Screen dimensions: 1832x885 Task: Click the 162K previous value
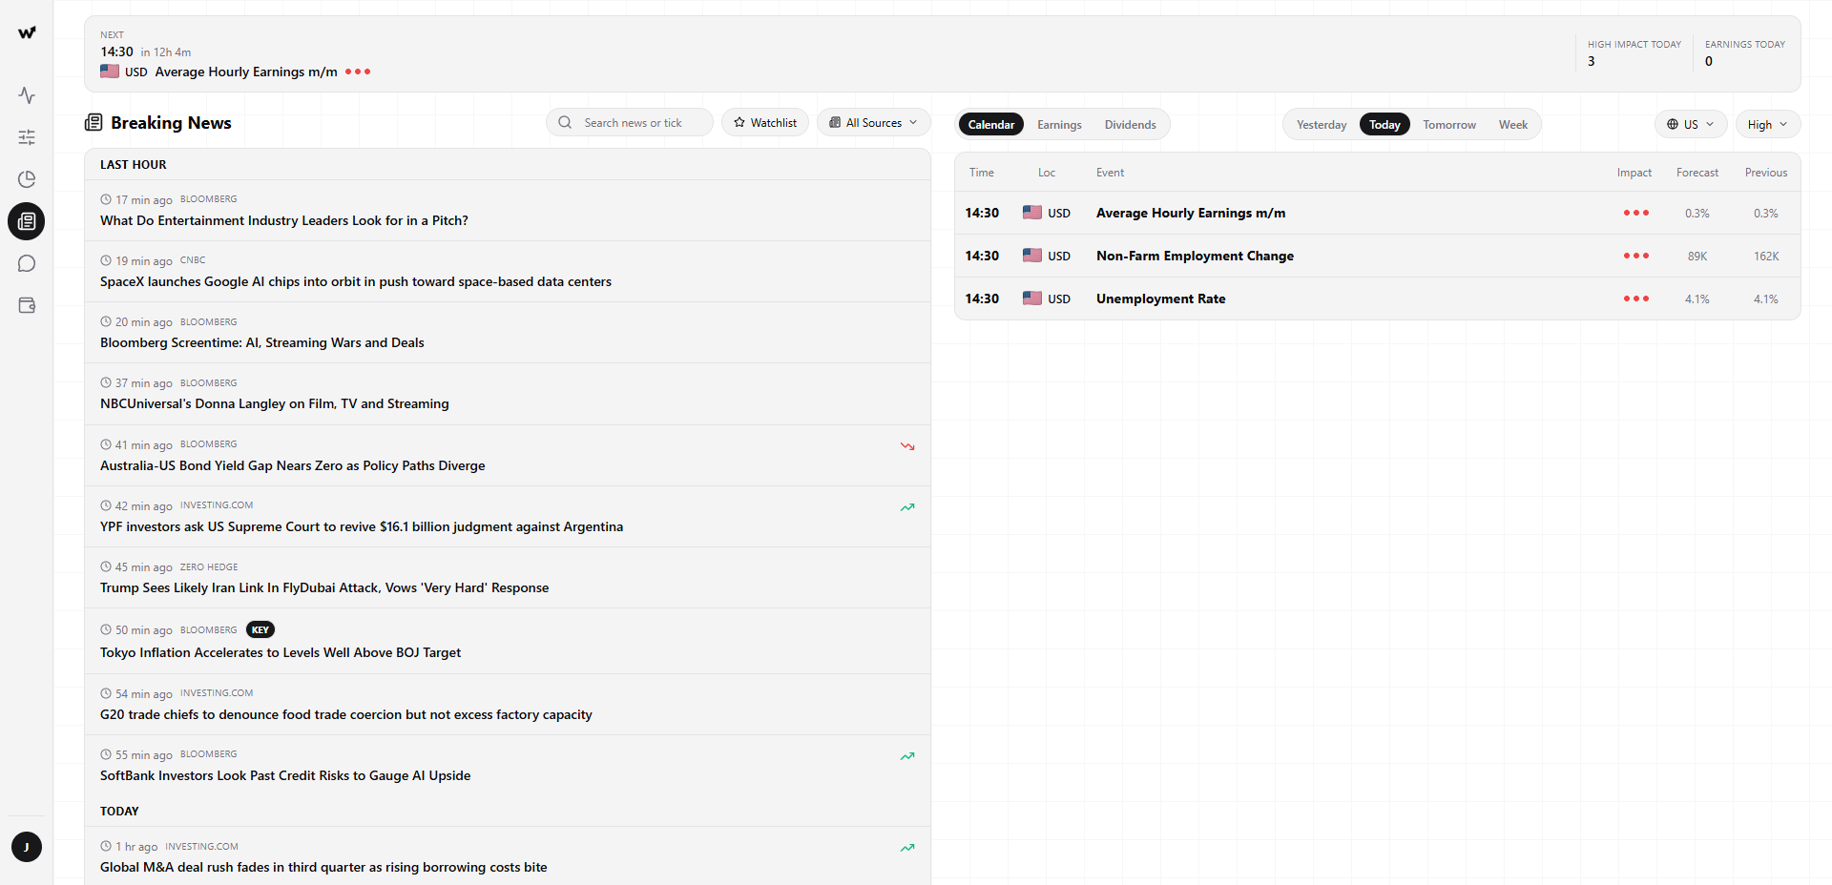click(1766, 256)
